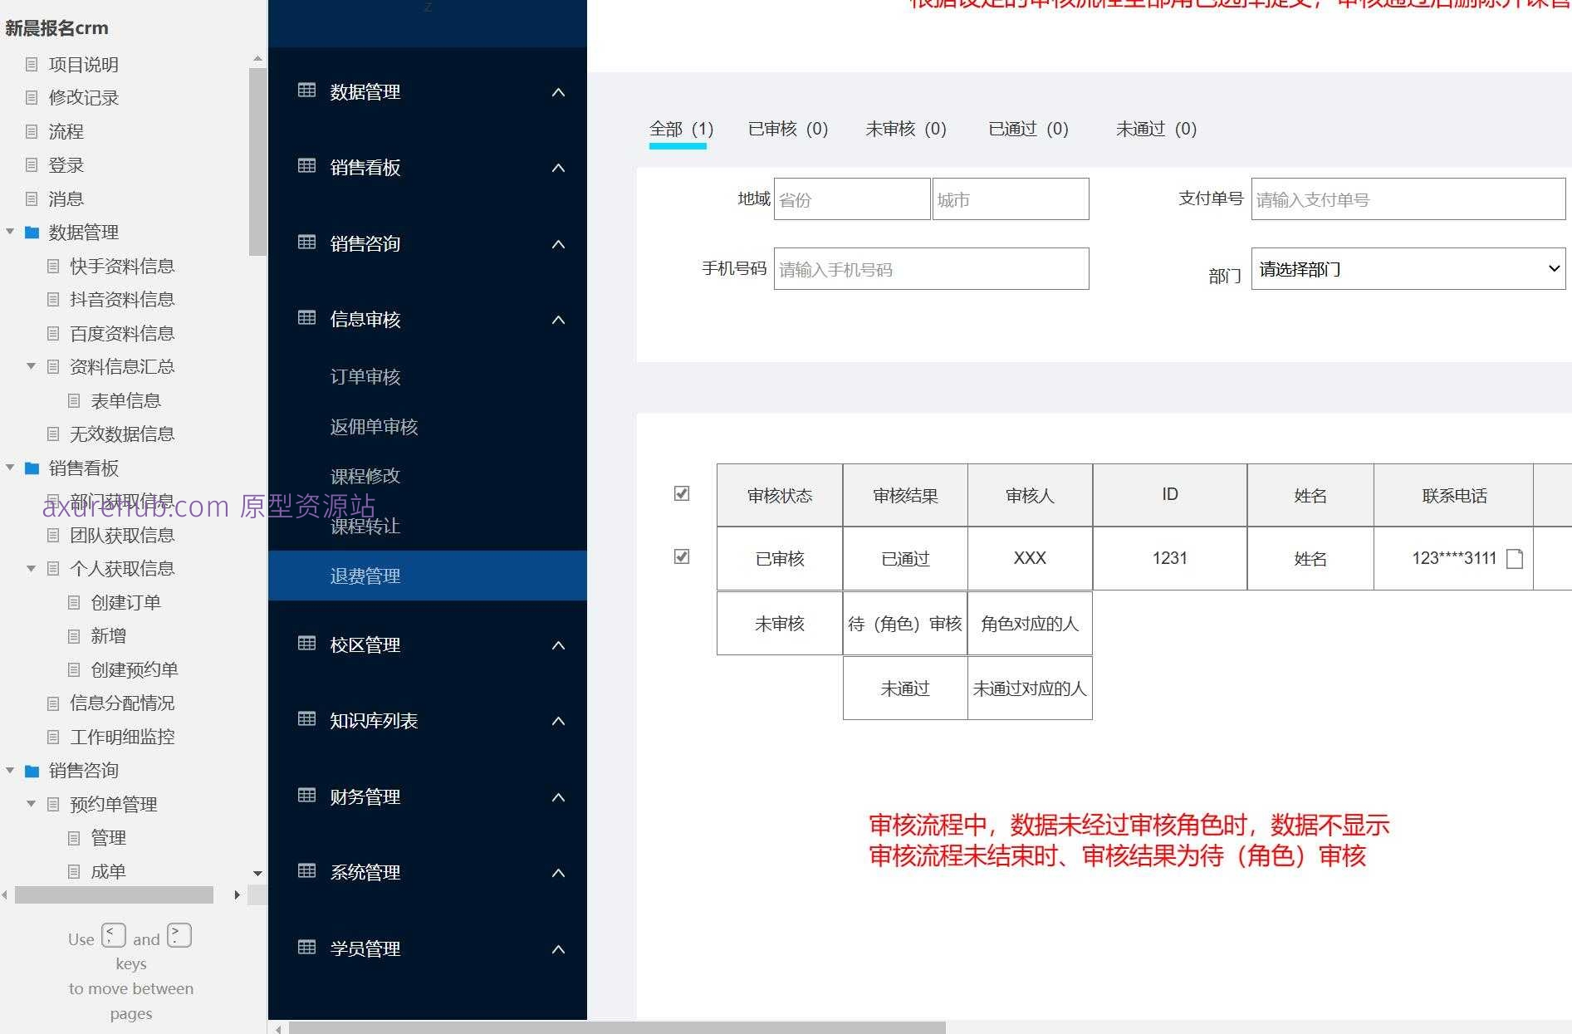This screenshot has width=1572, height=1034.
Task: Click the page icon next to 抖音资料信息
Action: click(53, 299)
